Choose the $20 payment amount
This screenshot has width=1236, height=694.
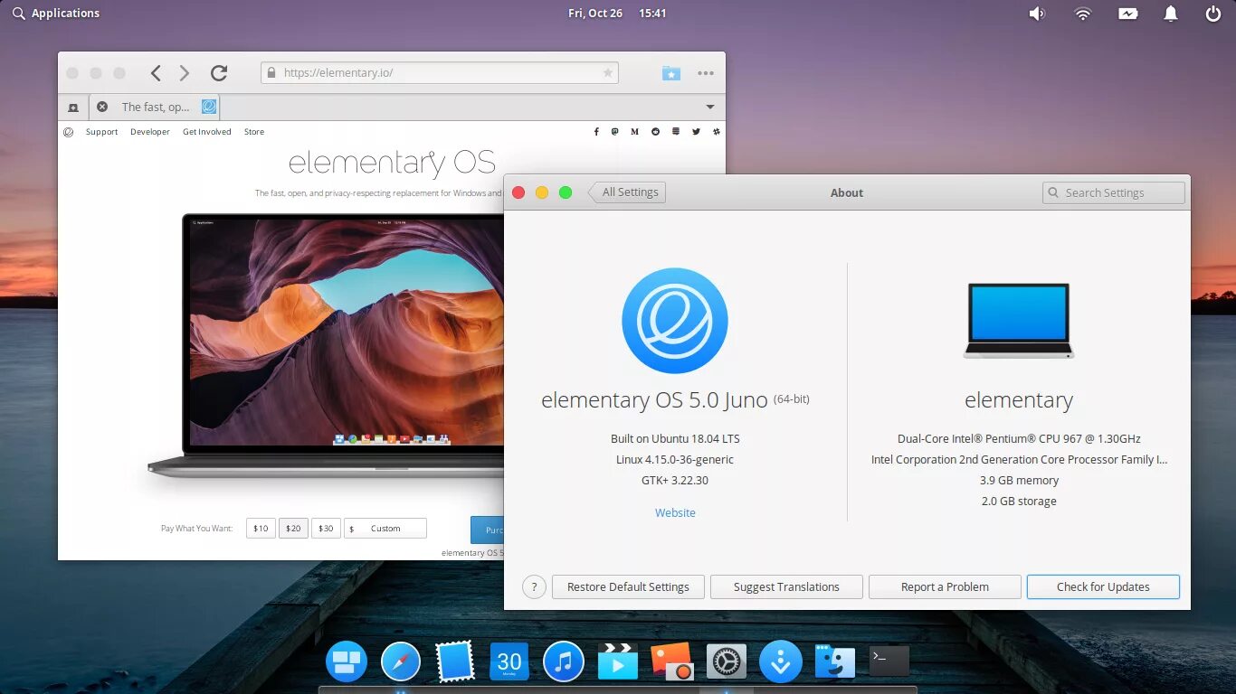pyautogui.click(x=293, y=529)
